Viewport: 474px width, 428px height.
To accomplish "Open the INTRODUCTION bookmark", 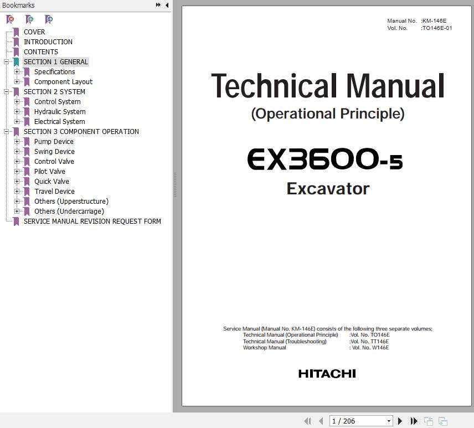I will tap(48, 42).
